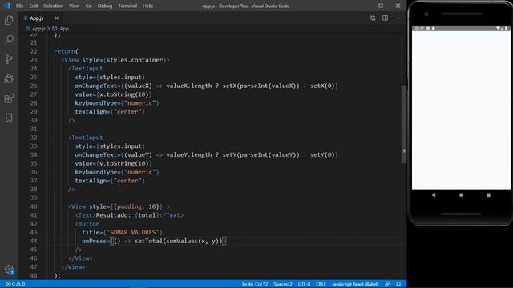Tap the Android emulator Recents button
This screenshot has width=513, height=288.
[x=488, y=195]
